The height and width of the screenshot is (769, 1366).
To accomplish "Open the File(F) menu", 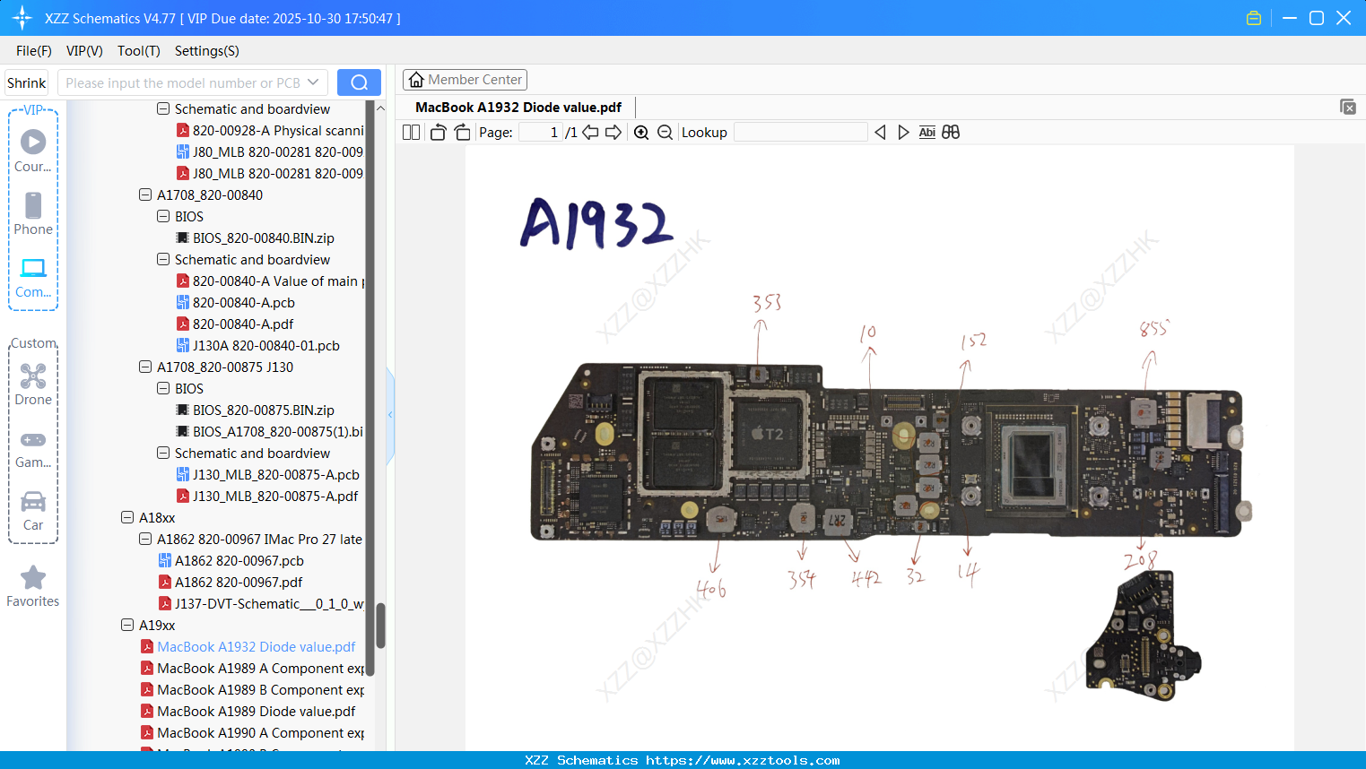I will 34,51.
